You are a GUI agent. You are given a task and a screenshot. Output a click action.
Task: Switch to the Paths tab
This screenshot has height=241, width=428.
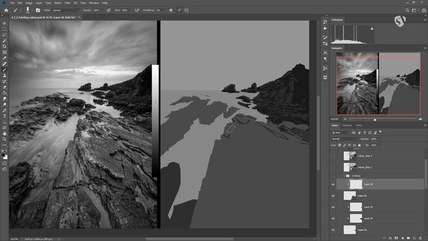pyautogui.click(x=359, y=125)
